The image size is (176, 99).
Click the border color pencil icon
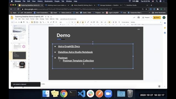tap(51, 22)
